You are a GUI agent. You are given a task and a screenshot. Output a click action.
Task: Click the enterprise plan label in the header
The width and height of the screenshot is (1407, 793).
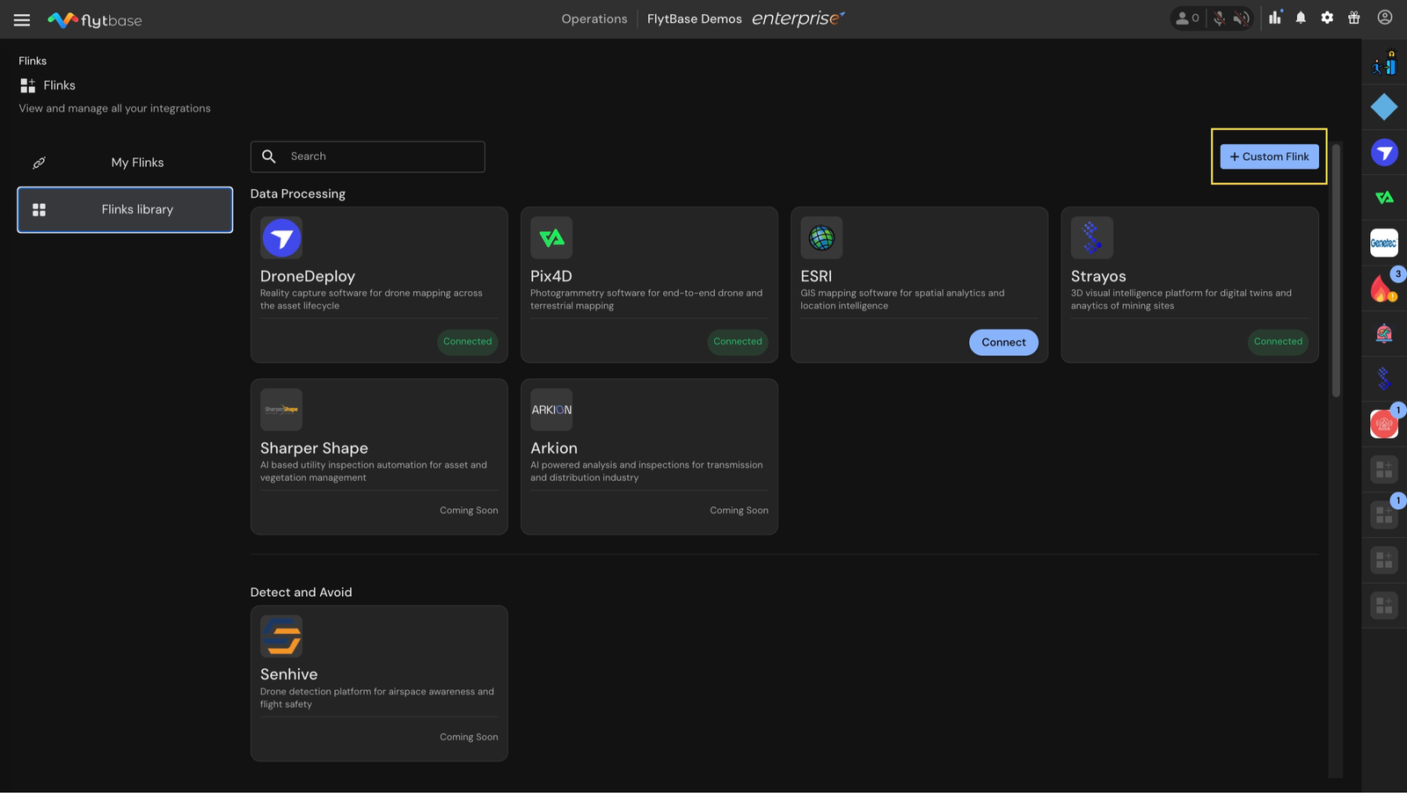point(798,18)
